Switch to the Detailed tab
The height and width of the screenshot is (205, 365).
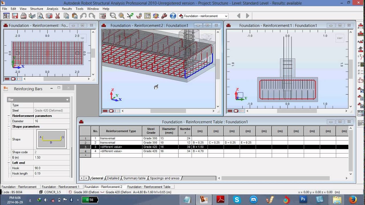click(x=113, y=178)
